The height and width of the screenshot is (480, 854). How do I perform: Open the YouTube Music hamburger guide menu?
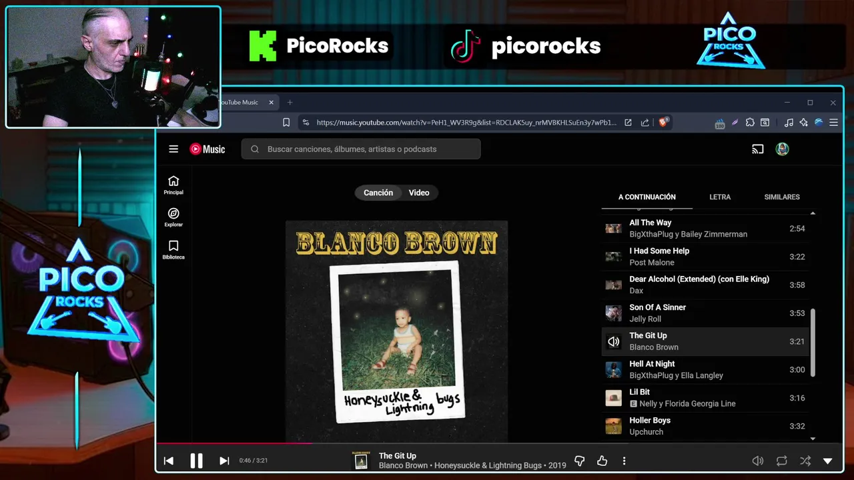173,149
